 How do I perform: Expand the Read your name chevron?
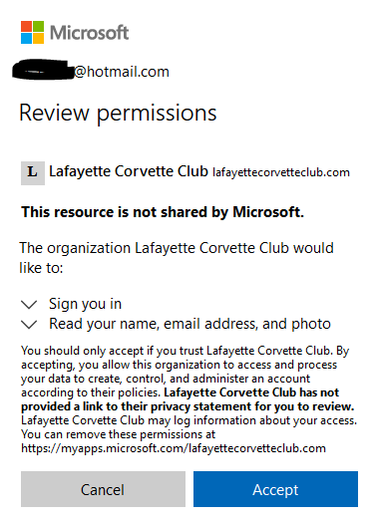coord(29,324)
